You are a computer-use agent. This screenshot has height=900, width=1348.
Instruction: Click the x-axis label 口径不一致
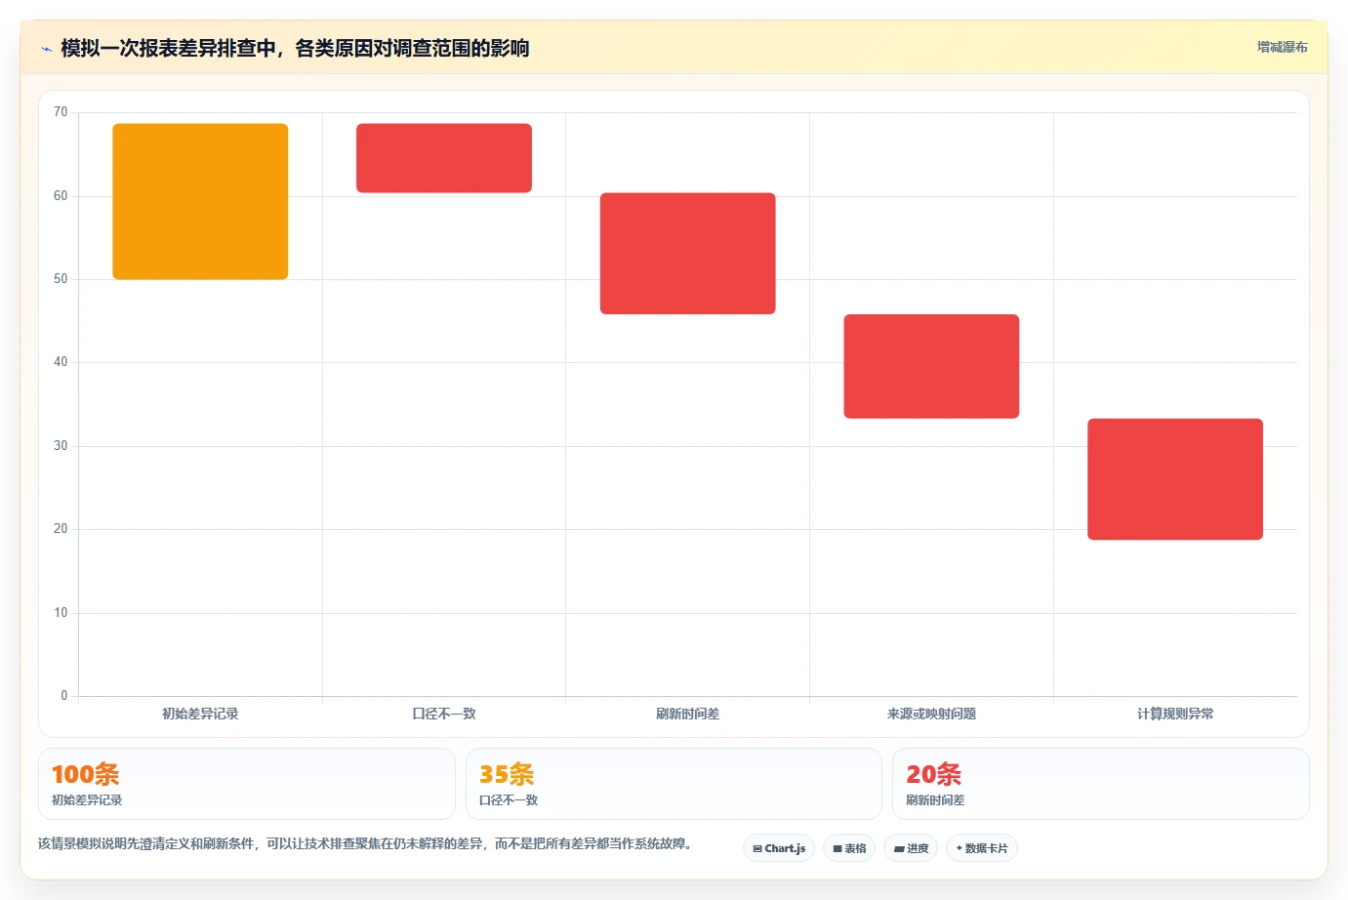click(x=444, y=714)
